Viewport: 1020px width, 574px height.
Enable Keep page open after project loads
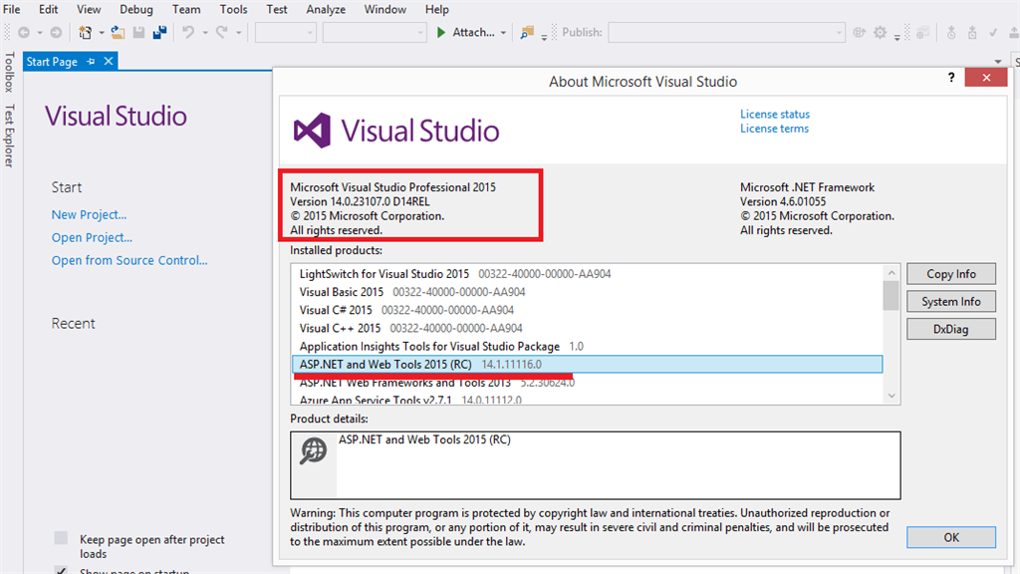point(61,539)
